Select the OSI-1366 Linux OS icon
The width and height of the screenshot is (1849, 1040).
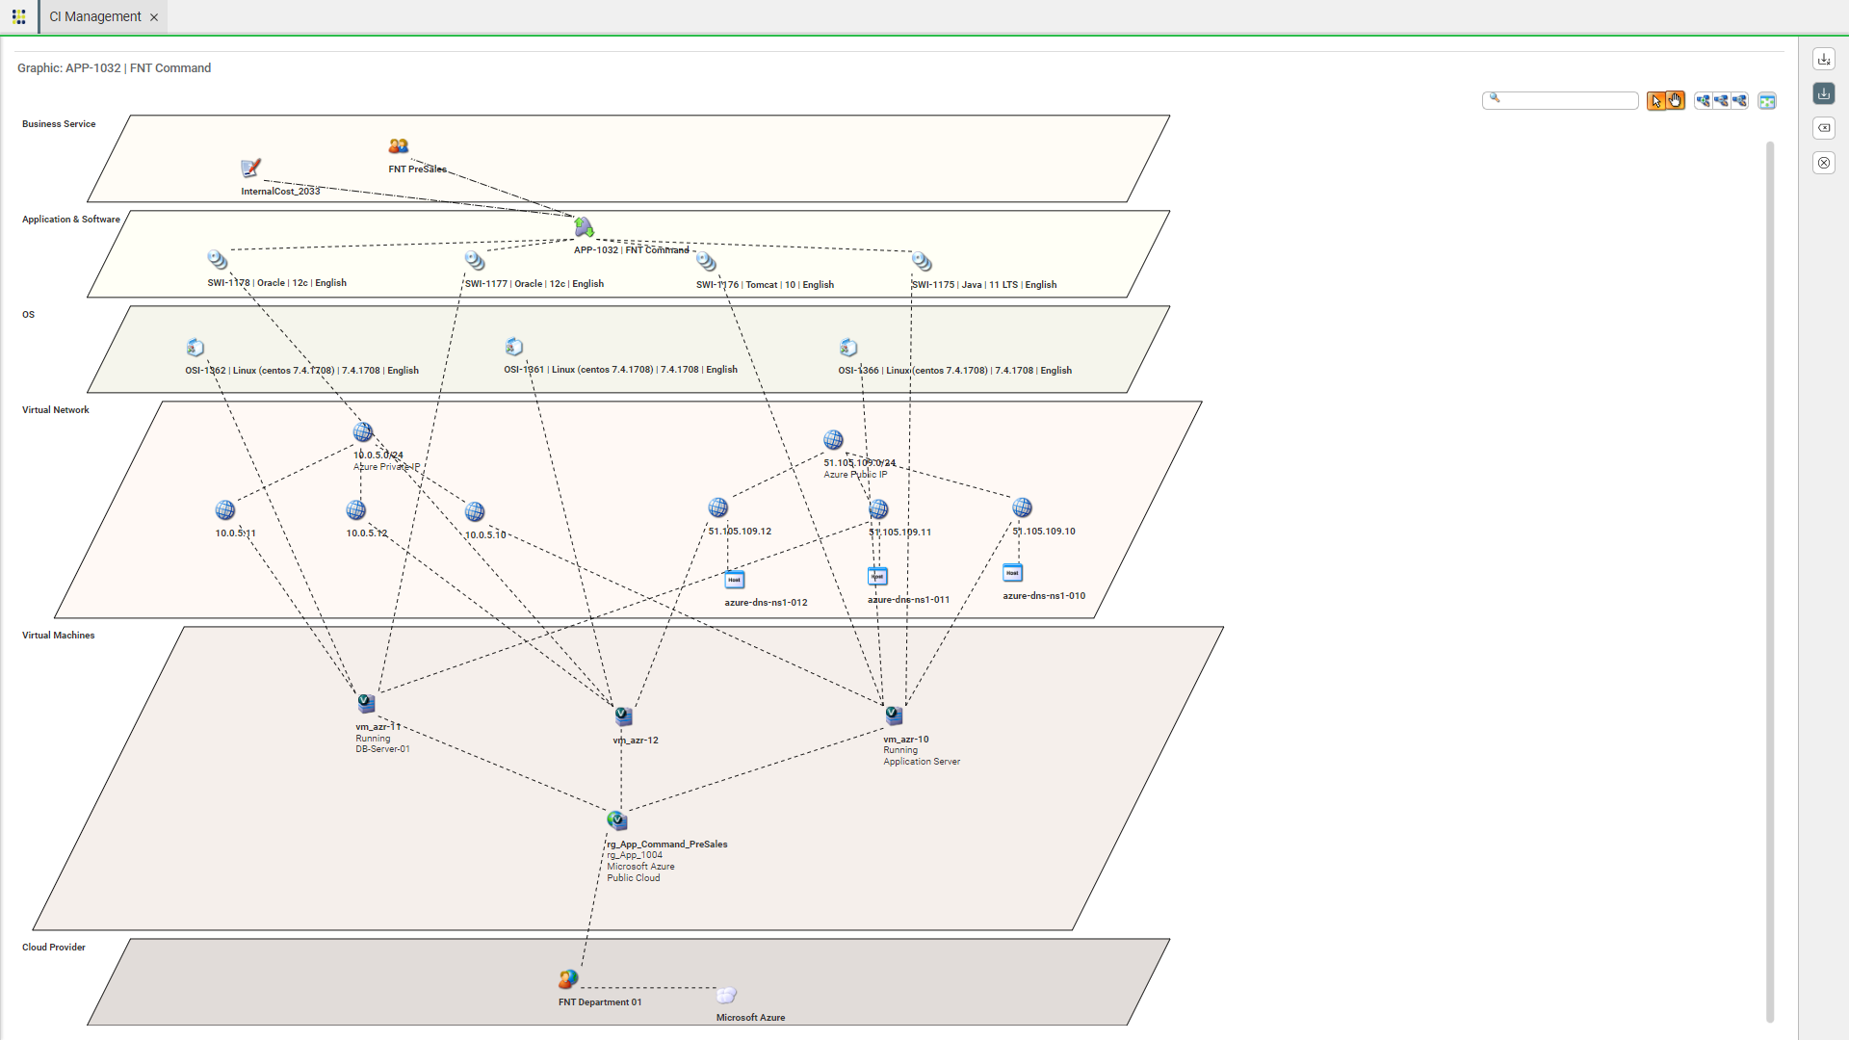(x=848, y=348)
